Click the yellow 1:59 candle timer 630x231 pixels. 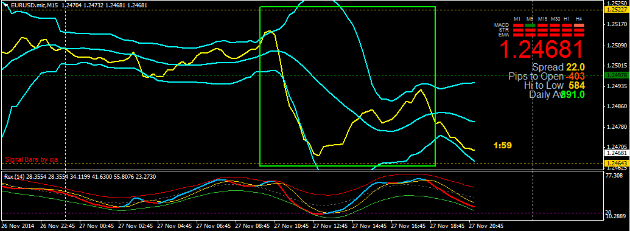pos(503,145)
